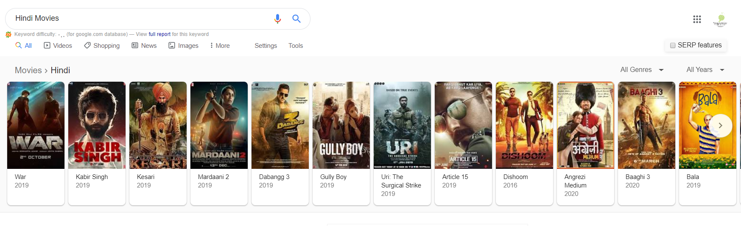Open the Article 15 movie poster
This screenshot has width=741, height=226.
click(464, 125)
